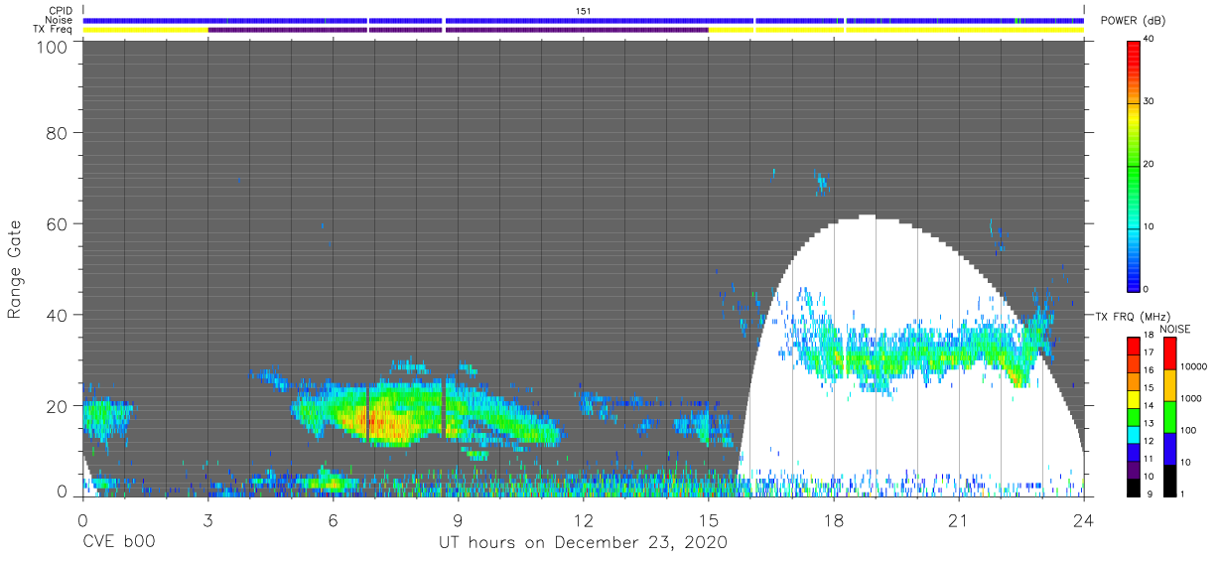Click the CPID label
Image resolution: width=1219 pixels, height=563 pixels.
[60, 11]
